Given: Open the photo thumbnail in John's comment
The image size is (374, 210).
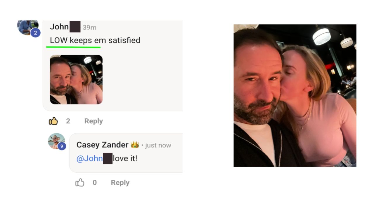Looking at the screenshot, I should coord(76,80).
